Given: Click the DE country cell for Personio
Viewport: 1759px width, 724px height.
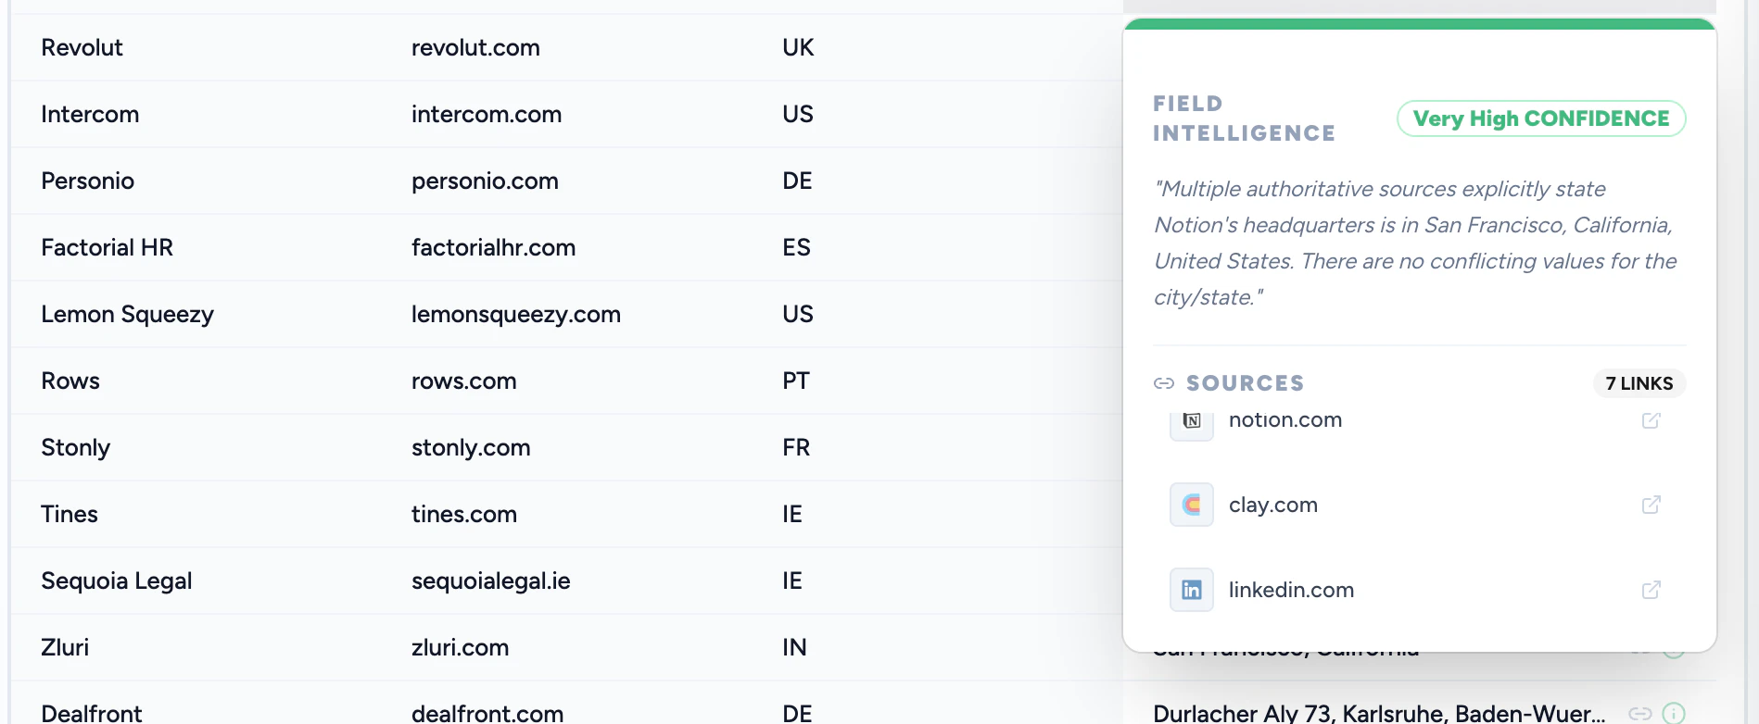Looking at the screenshot, I should click(795, 181).
